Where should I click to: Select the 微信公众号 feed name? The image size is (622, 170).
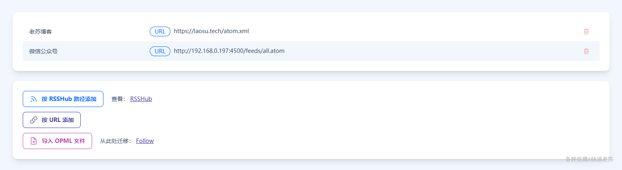pos(43,51)
